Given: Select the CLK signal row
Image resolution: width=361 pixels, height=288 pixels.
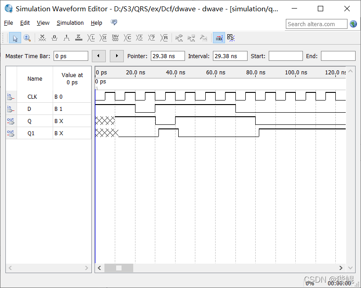Looking at the screenshot, I should [49, 96].
